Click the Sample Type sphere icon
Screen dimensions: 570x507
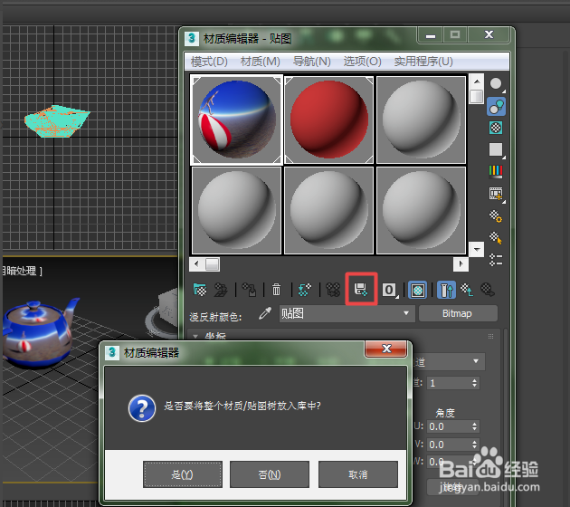(x=496, y=84)
